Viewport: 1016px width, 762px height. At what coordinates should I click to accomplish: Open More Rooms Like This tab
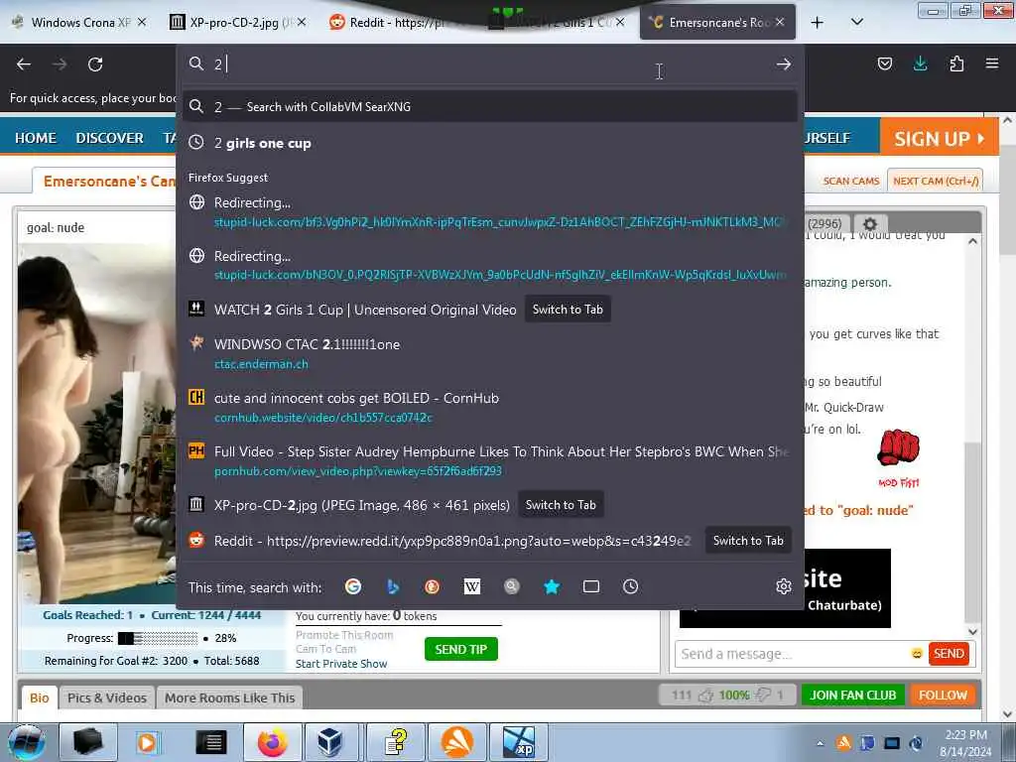tap(229, 698)
